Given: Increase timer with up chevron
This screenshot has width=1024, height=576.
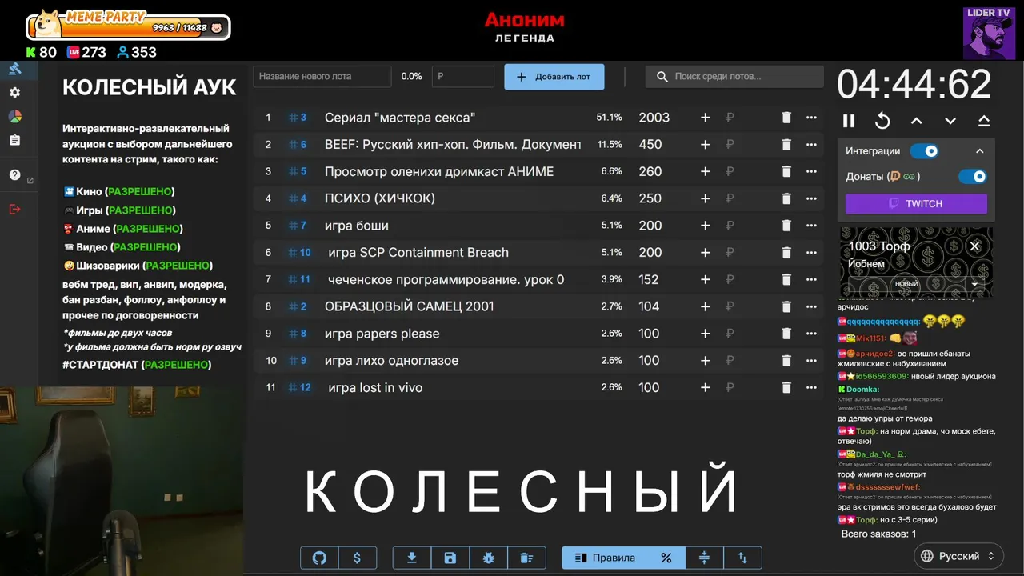Looking at the screenshot, I should coord(917,121).
